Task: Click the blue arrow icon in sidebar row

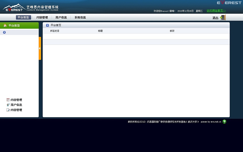Action: (x=4, y=32)
